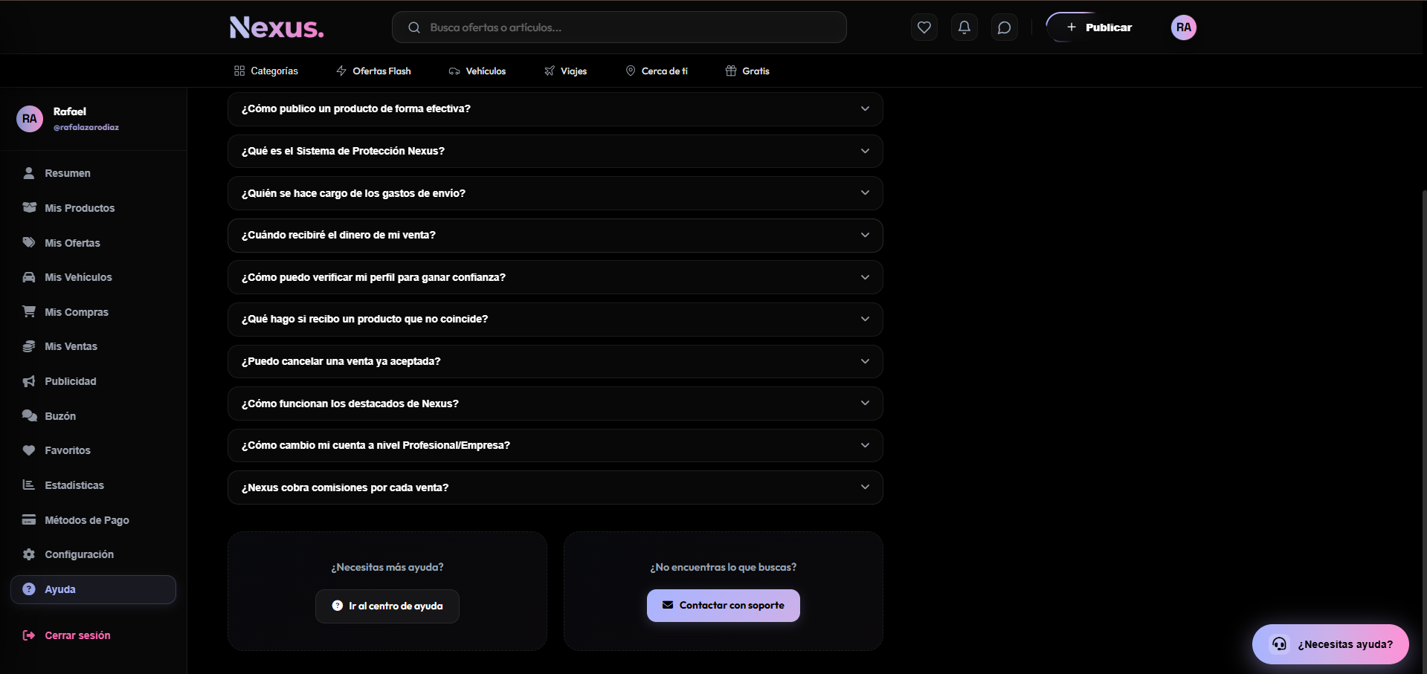Select Cerca de ti navigation item
Image resolution: width=1427 pixels, height=674 pixels.
[x=657, y=71]
